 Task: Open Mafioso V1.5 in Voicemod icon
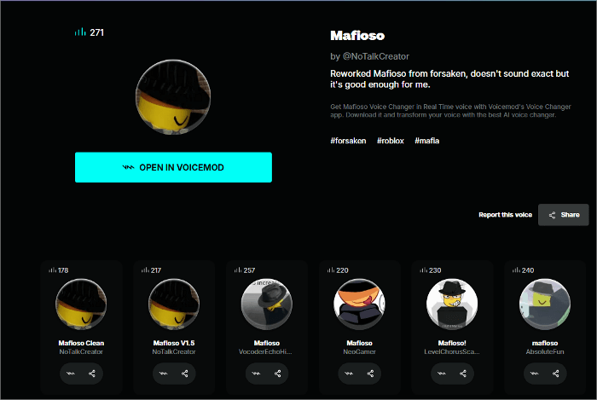pyautogui.click(x=164, y=374)
